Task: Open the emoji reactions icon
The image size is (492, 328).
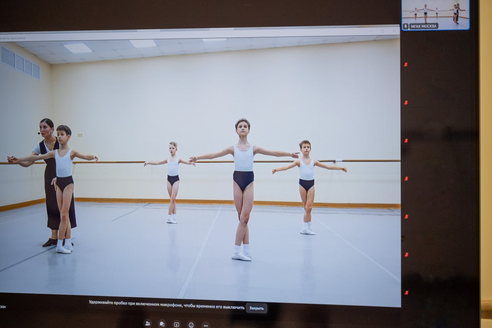Action: (191, 325)
